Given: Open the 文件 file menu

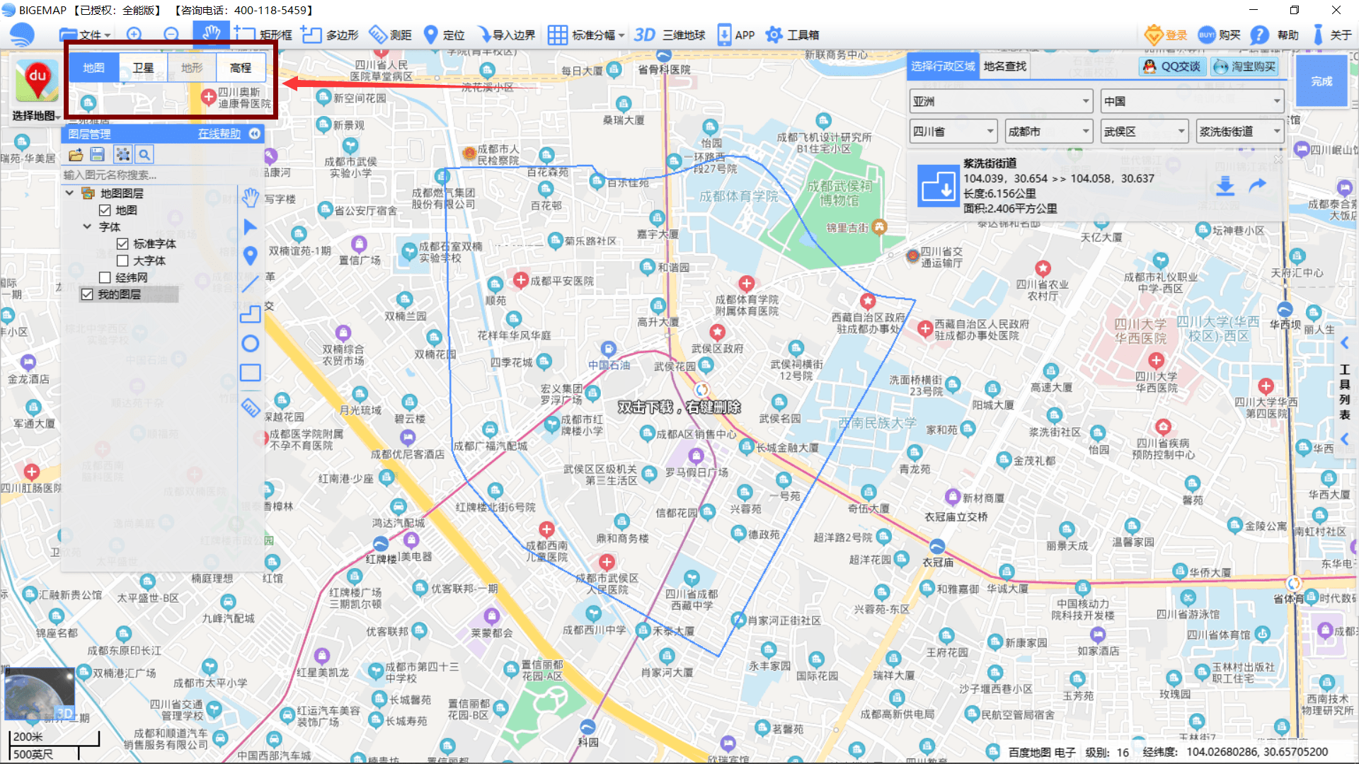Looking at the screenshot, I should coord(85,35).
